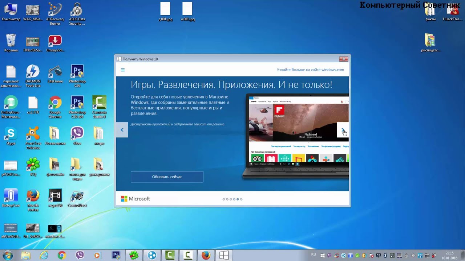Viewport: 465px width, 261px height.
Task: Select the OnlineGuru desktop shortcut
Action: tap(11, 107)
